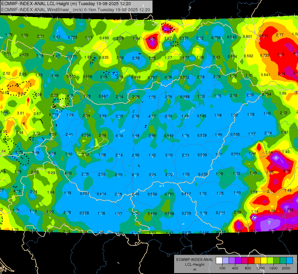Click the wind shear value 0.621

click(x=85, y=194)
